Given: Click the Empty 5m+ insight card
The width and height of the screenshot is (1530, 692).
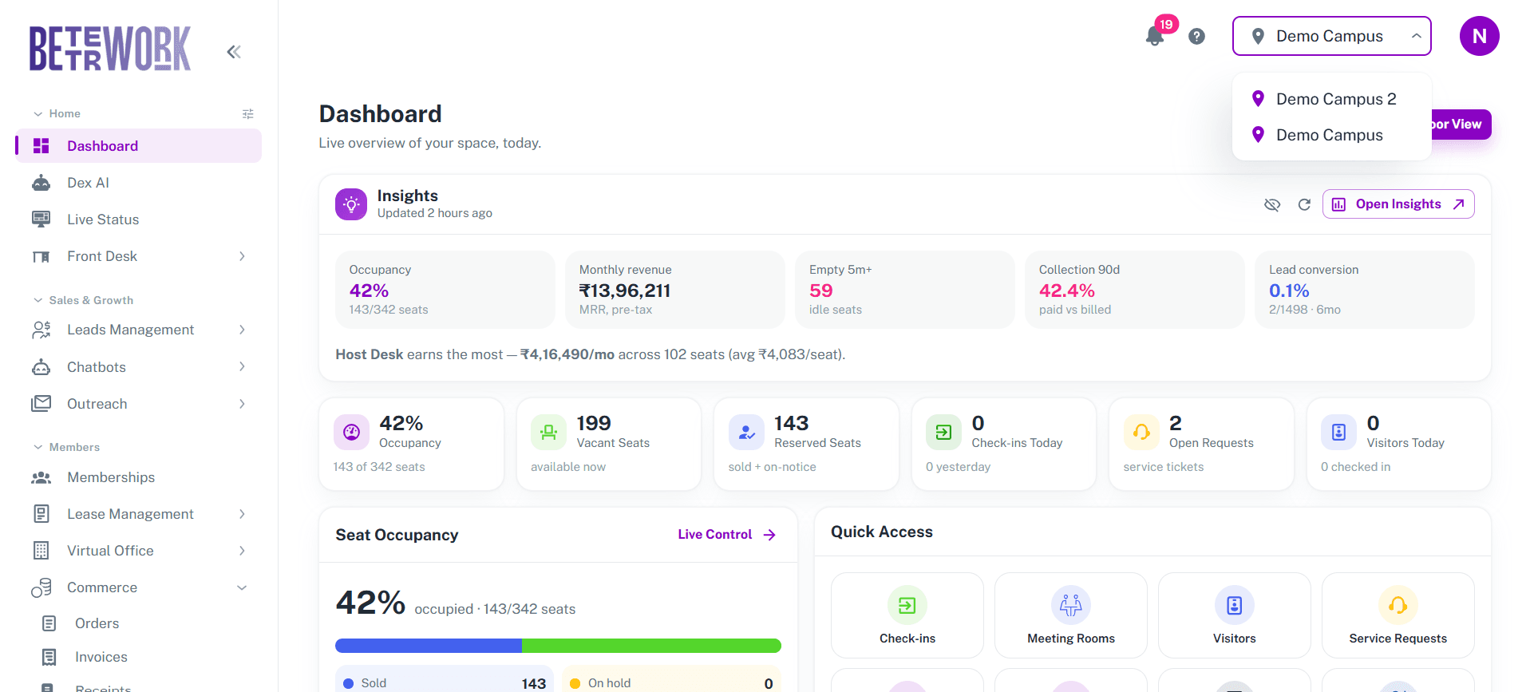Looking at the screenshot, I should coord(905,290).
